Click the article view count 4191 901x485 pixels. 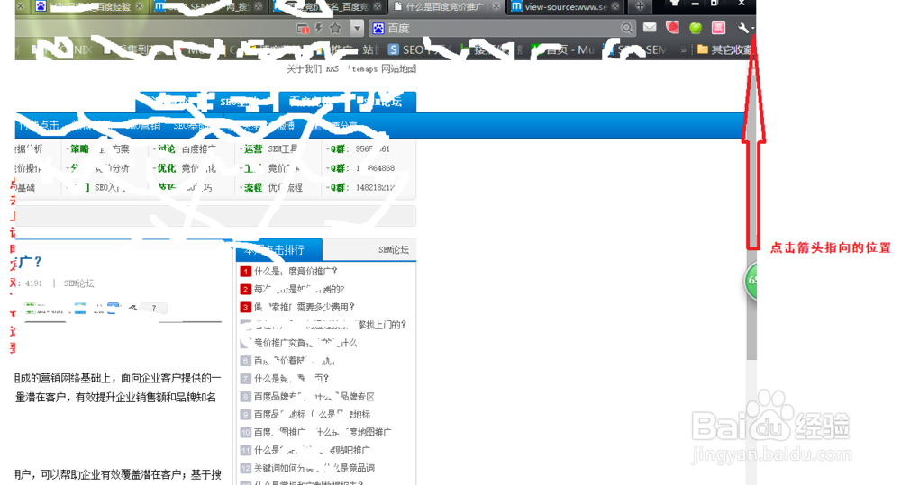pos(34,283)
